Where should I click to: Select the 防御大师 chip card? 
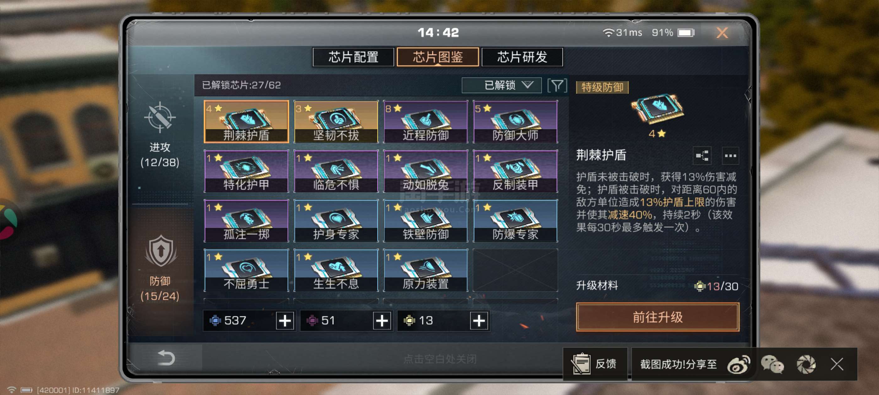pyautogui.click(x=515, y=122)
